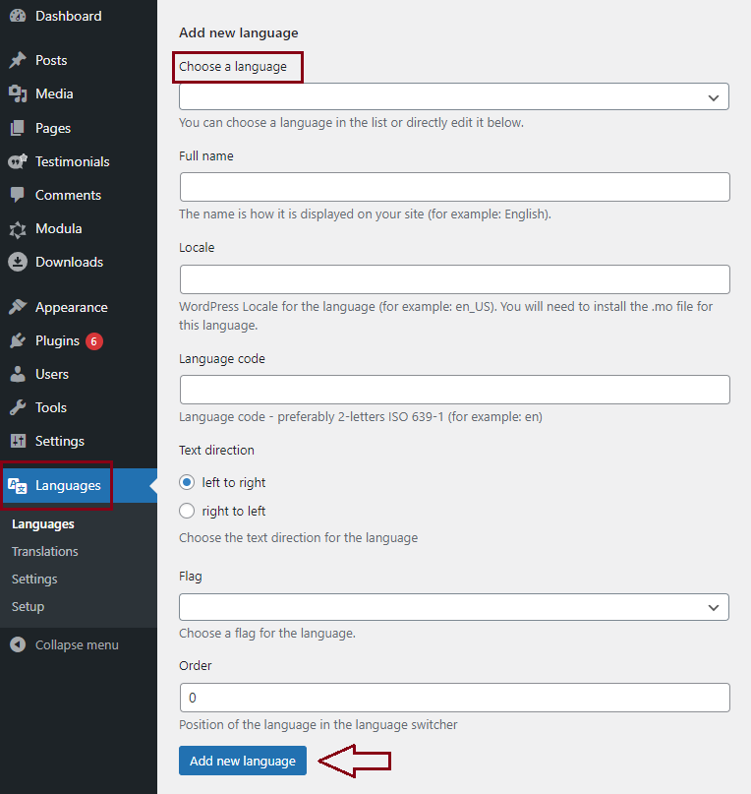Focus the Language code text field
This screenshot has height=794, width=751.
[454, 390]
